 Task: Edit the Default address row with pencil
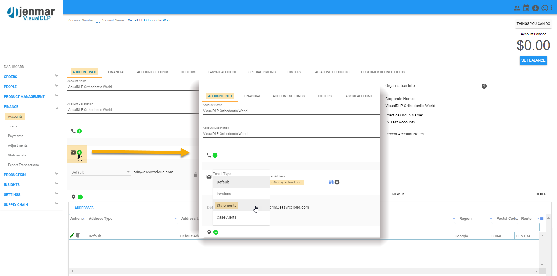point(72,235)
